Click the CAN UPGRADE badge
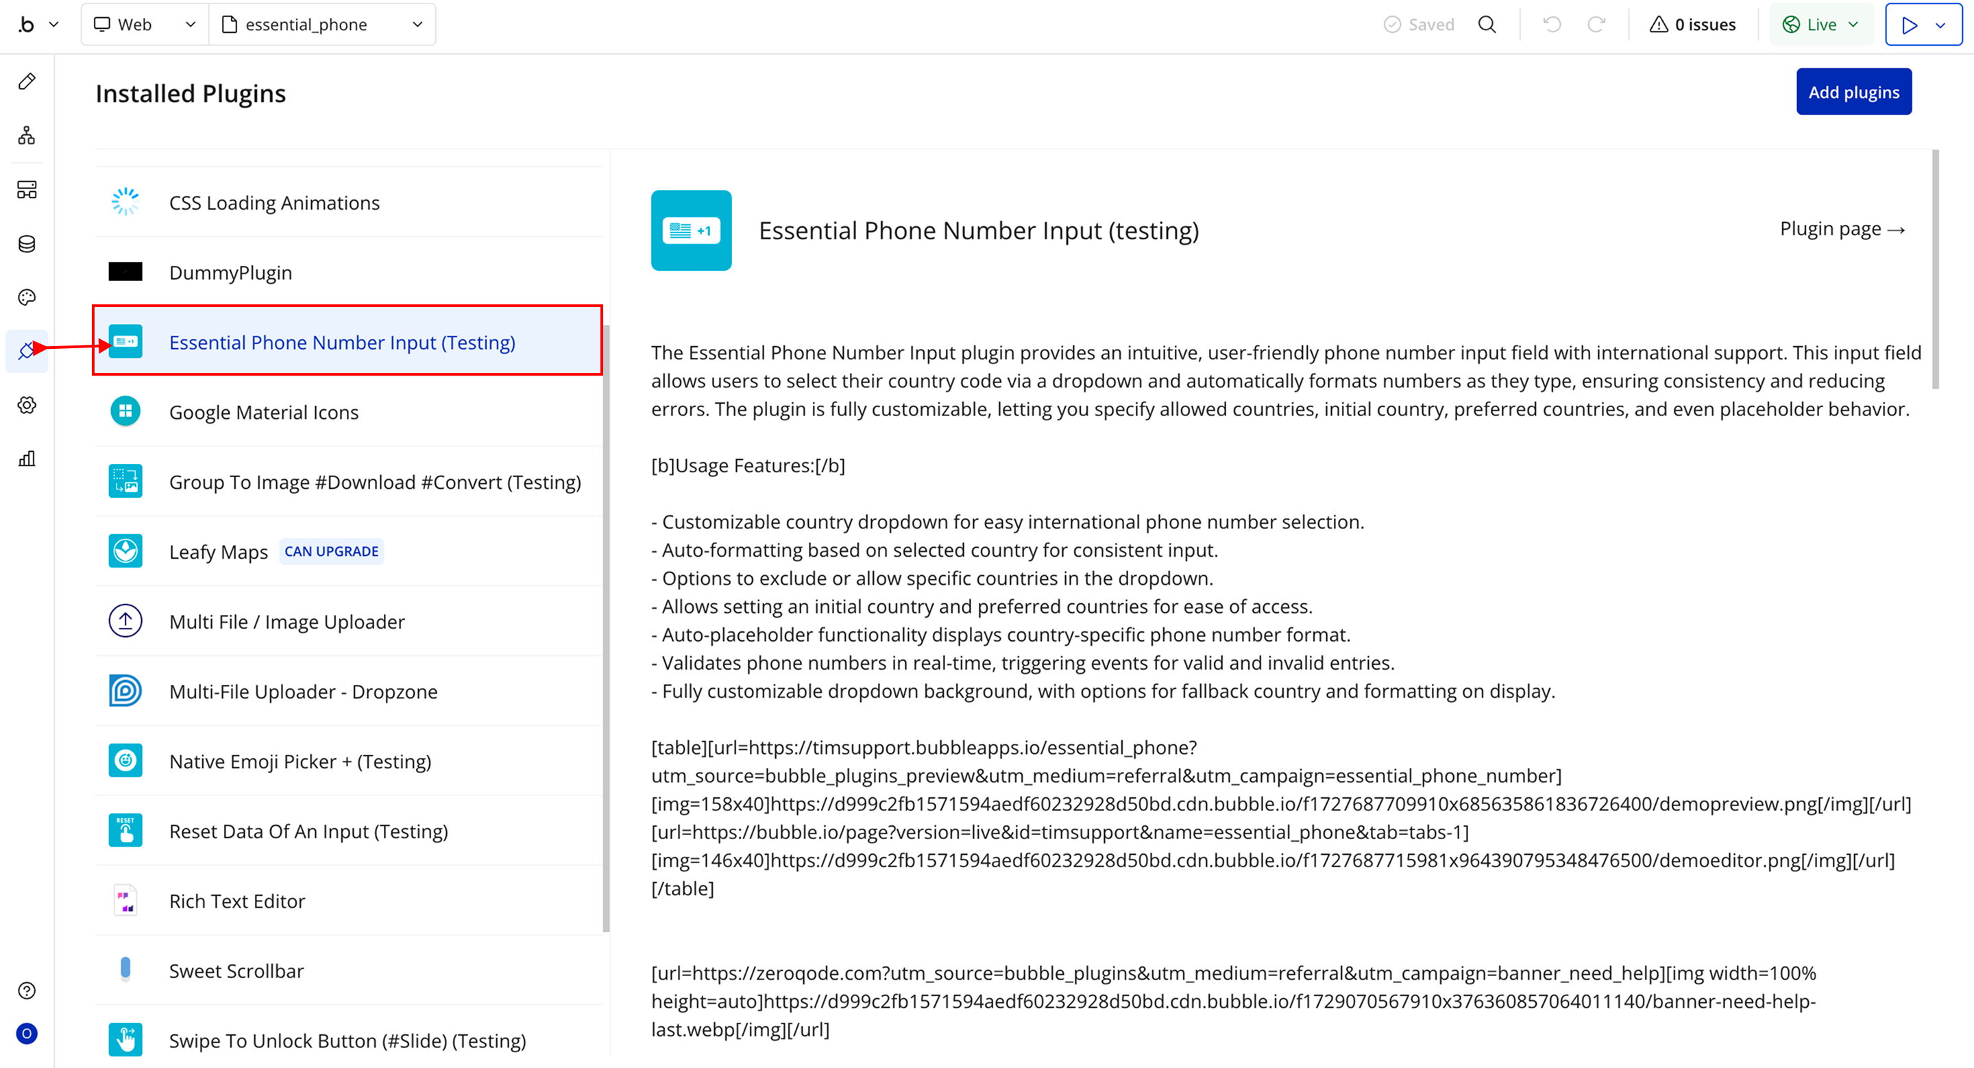The image size is (1974, 1068). (x=331, y=552)
